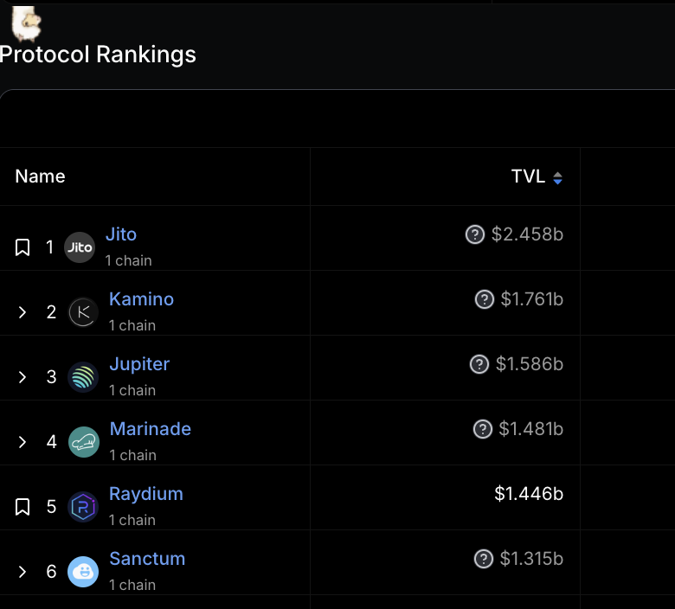Click the Raydium protocol logo icon
The height and width of the screenshot is (609, 675).
(x=84, y=507)
